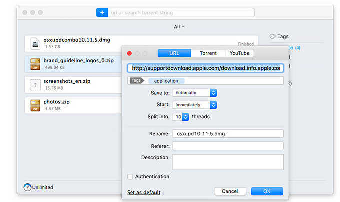Click the Description text area

tap(228, 162)
